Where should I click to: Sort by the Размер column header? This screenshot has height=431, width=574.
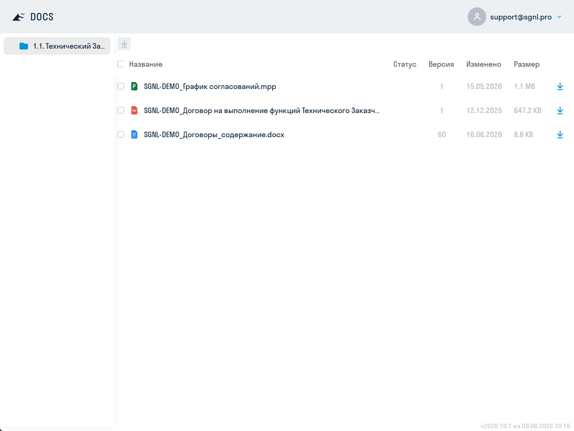[x=527, y=64]
